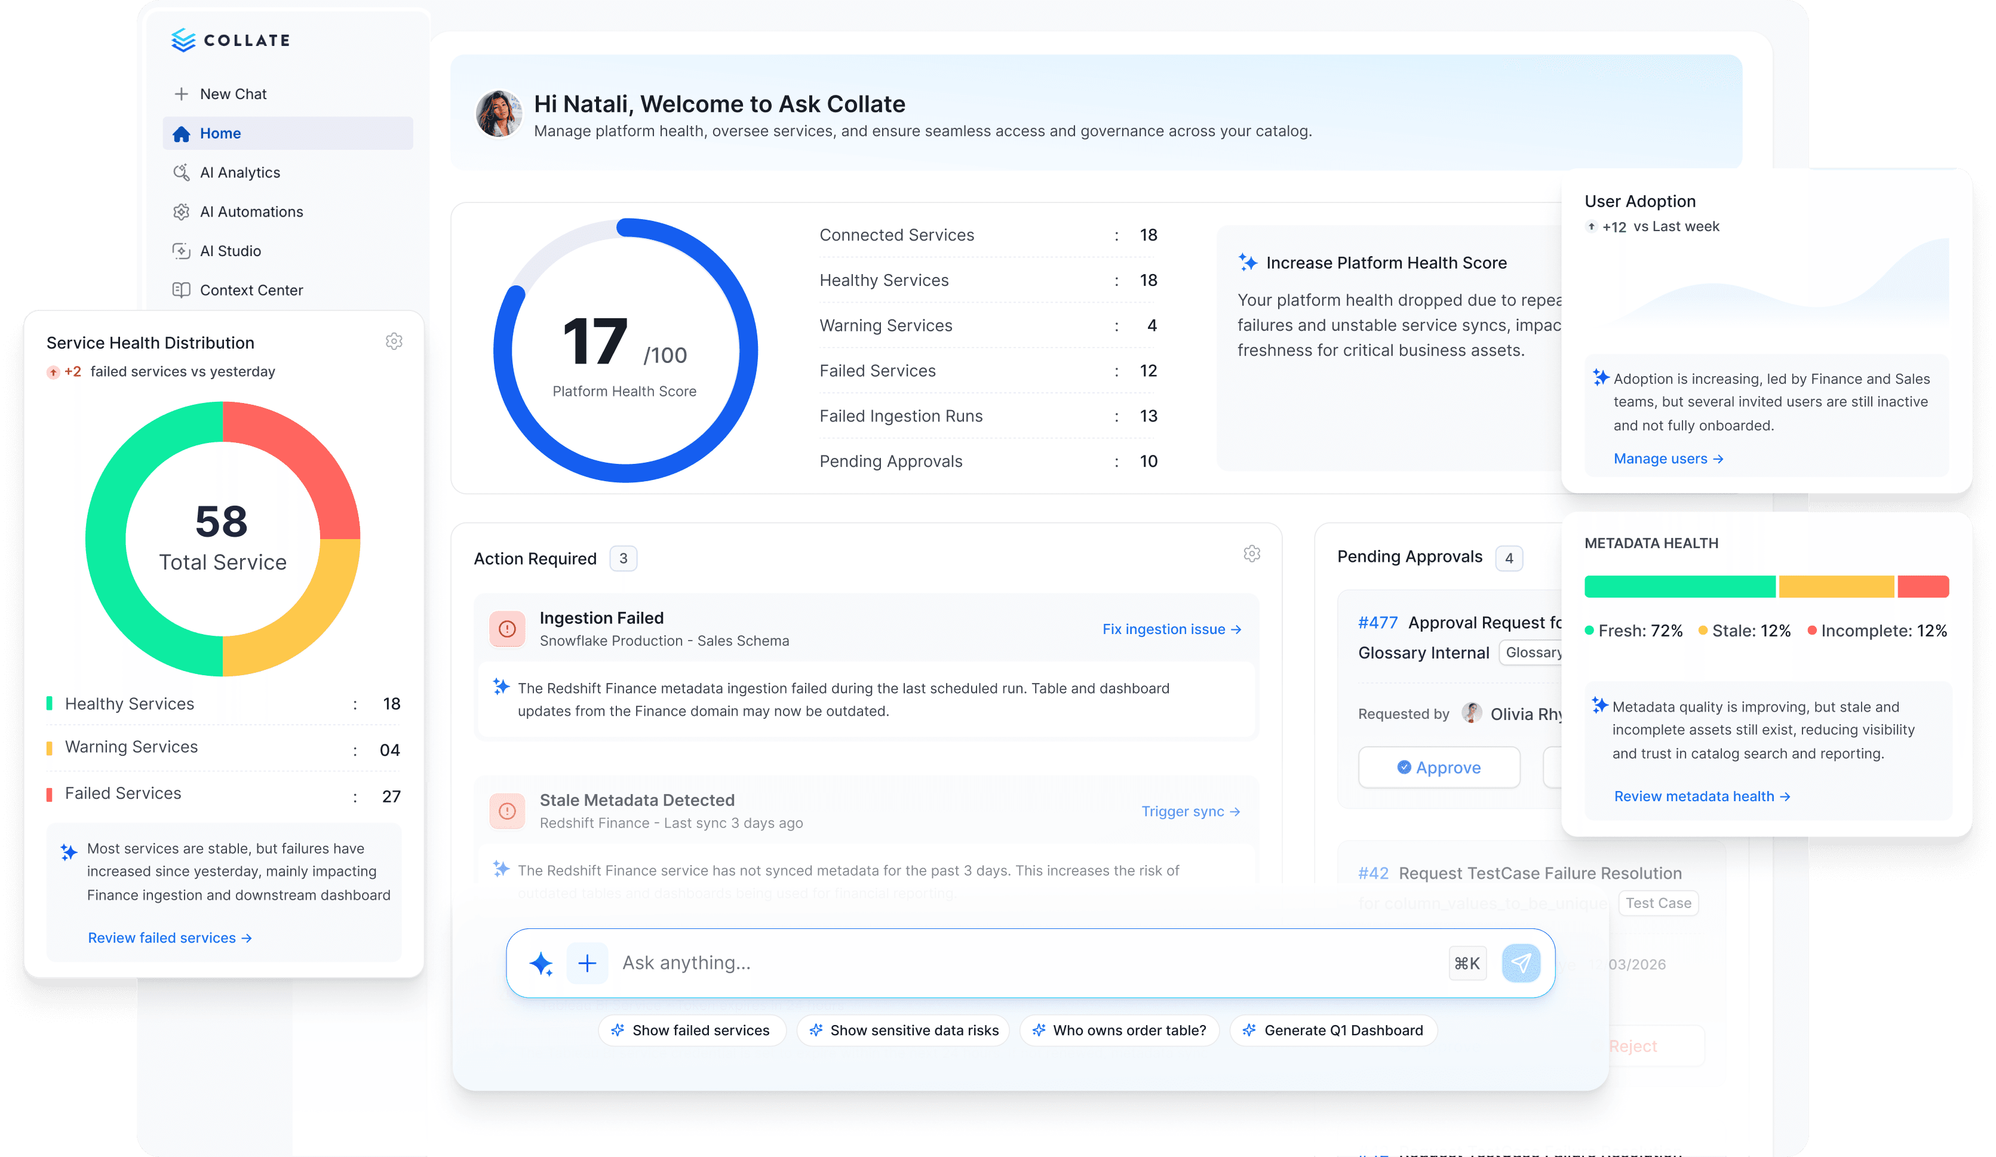The width and height of the screenshot is (1996, 1157).
Task: Click the Pending Approvals count badge 4
Action: coord(1509,558)
